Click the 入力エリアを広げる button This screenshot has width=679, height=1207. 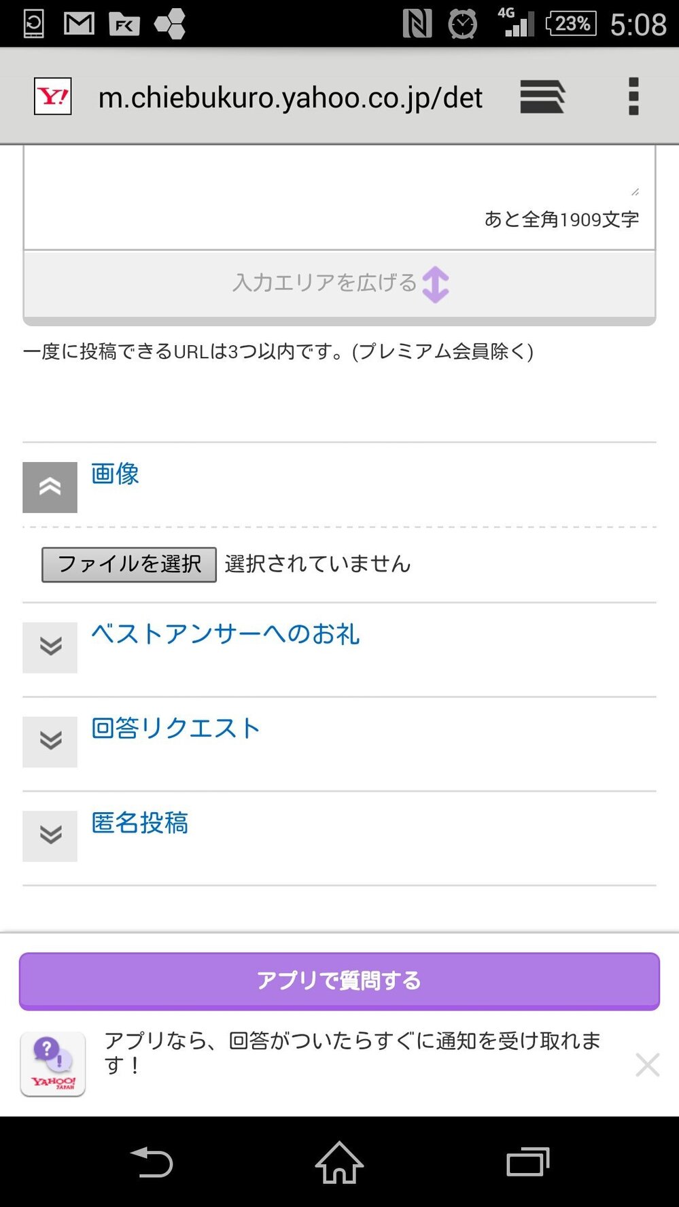tap(339, 283)
